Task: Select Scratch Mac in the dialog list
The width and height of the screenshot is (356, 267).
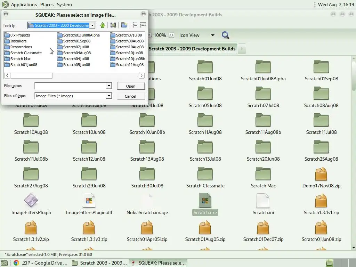Action: 18,59
